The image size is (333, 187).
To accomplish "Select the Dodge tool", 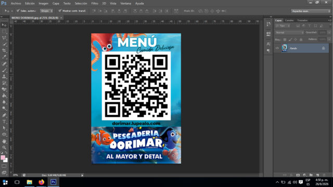I will 4,109.
